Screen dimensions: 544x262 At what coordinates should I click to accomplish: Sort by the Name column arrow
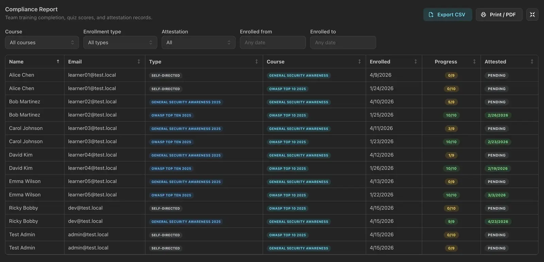[58, 62]
